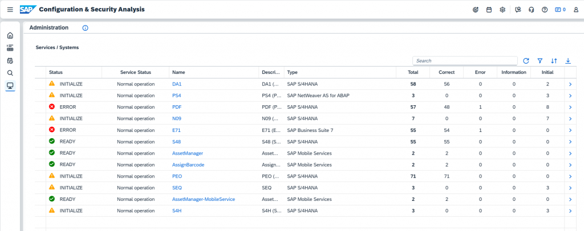The height and width of the screenshot is (231, 584).
Task: Open the calendar icon in header
Action: 489,10
